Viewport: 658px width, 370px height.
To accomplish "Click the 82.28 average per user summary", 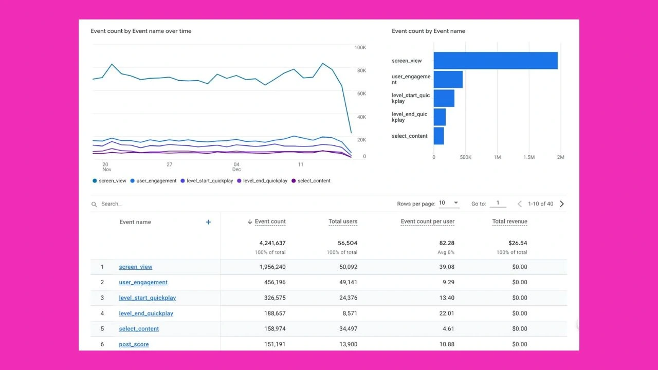I will (447, 243).
